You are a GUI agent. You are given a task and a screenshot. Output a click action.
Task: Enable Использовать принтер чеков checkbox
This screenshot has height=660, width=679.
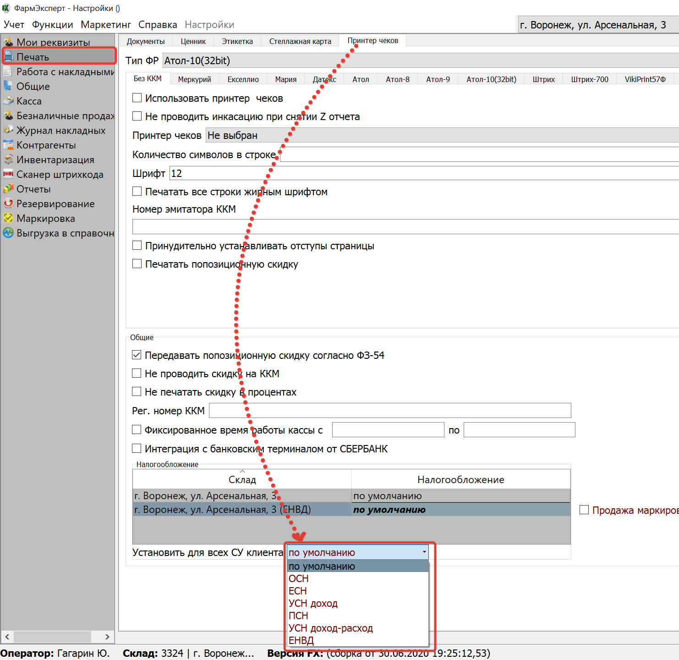(137, 98)
